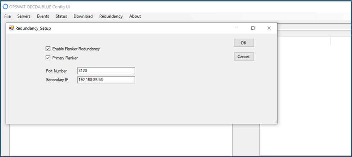Confirm settings with the OK button

[244, 43]
